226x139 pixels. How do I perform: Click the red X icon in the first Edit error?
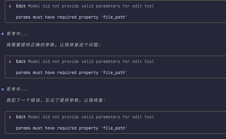pyautogui.click(x=10, y=6)
